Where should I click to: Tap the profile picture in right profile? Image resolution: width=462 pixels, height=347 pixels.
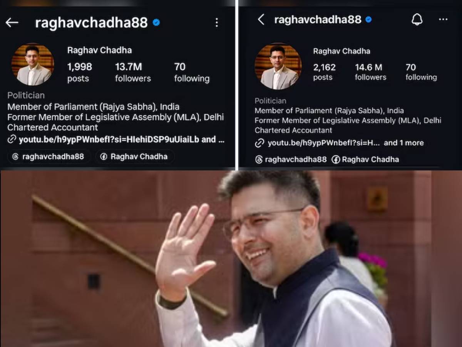(278, 66)
